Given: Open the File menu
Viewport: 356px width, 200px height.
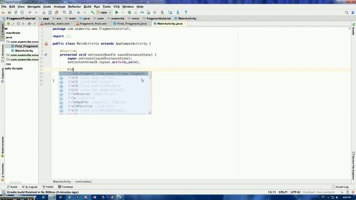Looking at the screenshot, I should click(x=4, y=7).
